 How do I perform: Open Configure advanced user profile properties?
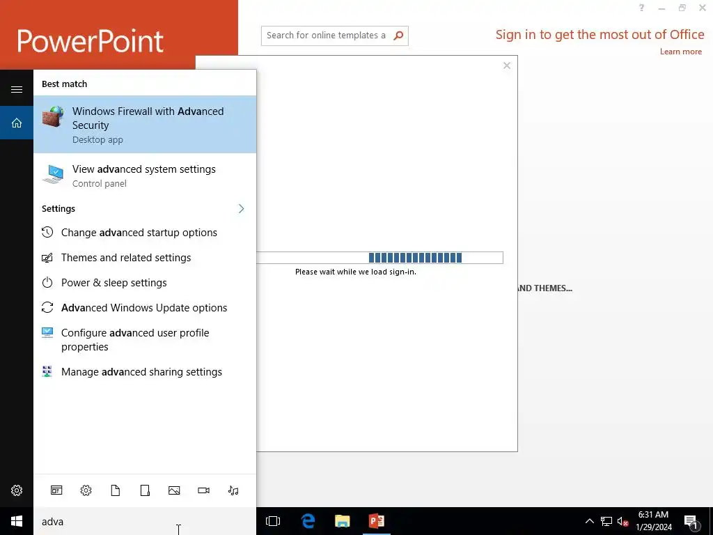[145, 339]
